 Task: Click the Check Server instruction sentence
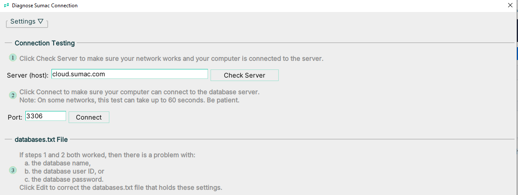[172, 58]
